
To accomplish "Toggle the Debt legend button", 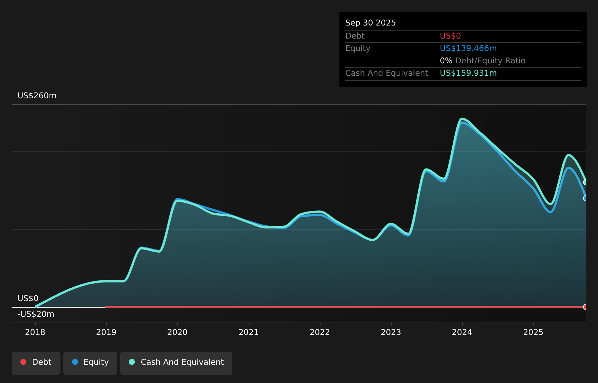I will (36, 363).
